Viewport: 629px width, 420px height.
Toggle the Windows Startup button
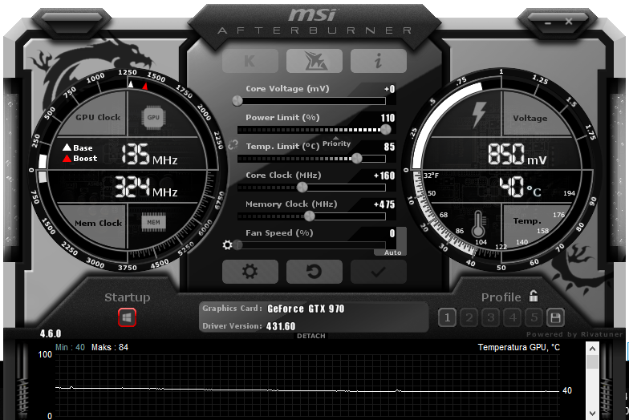[x=127, y=317]
